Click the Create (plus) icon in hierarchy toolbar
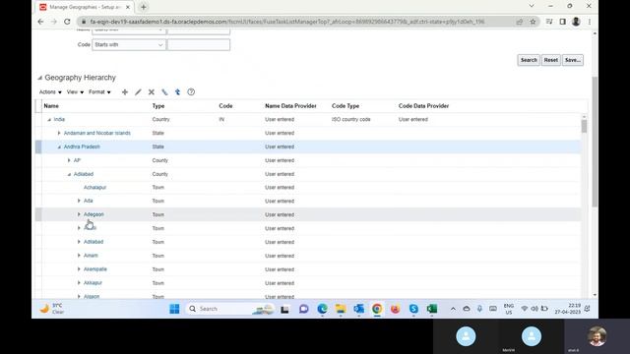Image resolution: width=630 pixels, height=354 pixels. click(125, 91)
